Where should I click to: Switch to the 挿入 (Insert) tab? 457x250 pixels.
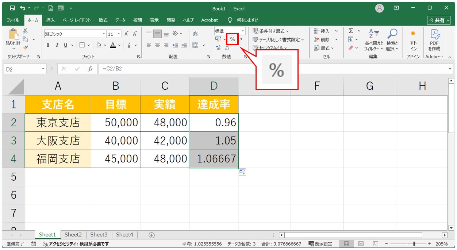tap(51, 20)
